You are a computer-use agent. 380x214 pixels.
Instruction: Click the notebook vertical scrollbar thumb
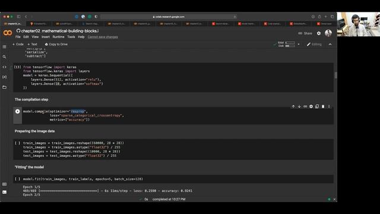pos(335,75)
